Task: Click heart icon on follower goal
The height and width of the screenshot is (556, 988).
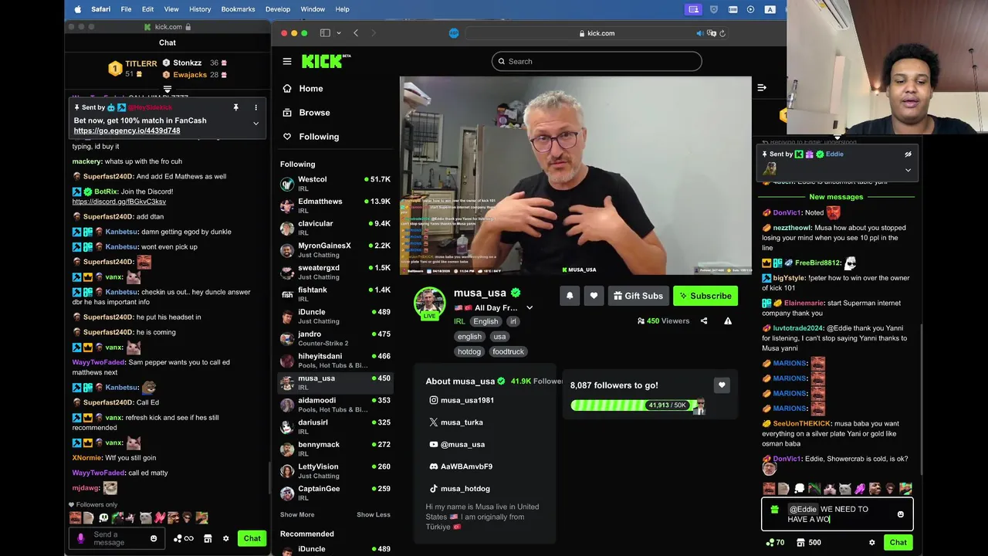Action: click(x=722, y=385)
